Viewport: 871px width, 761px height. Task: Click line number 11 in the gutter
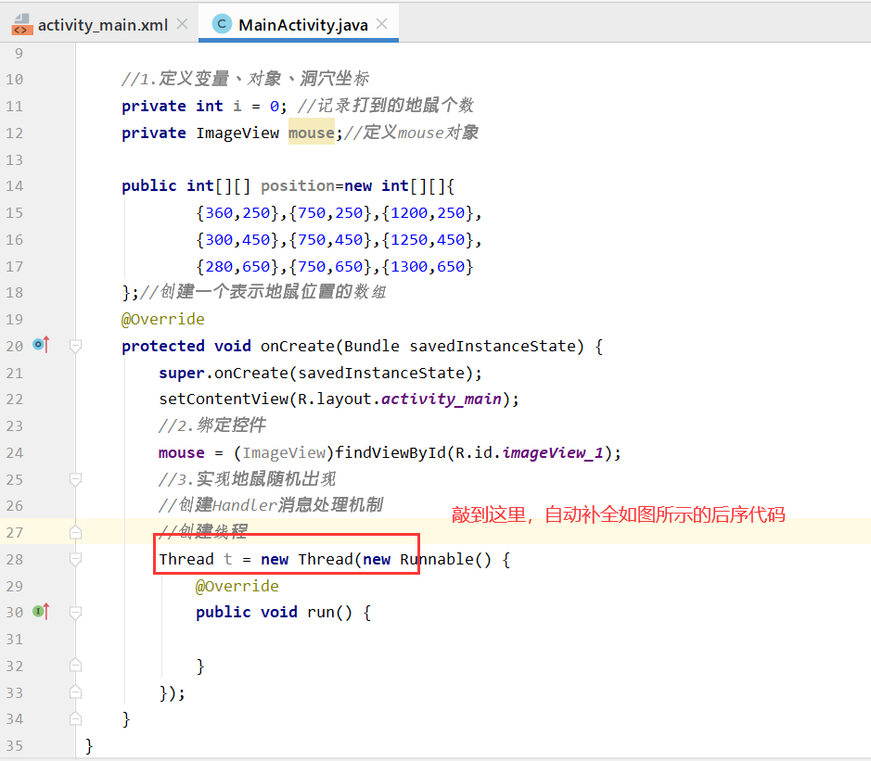coord(15,106)
